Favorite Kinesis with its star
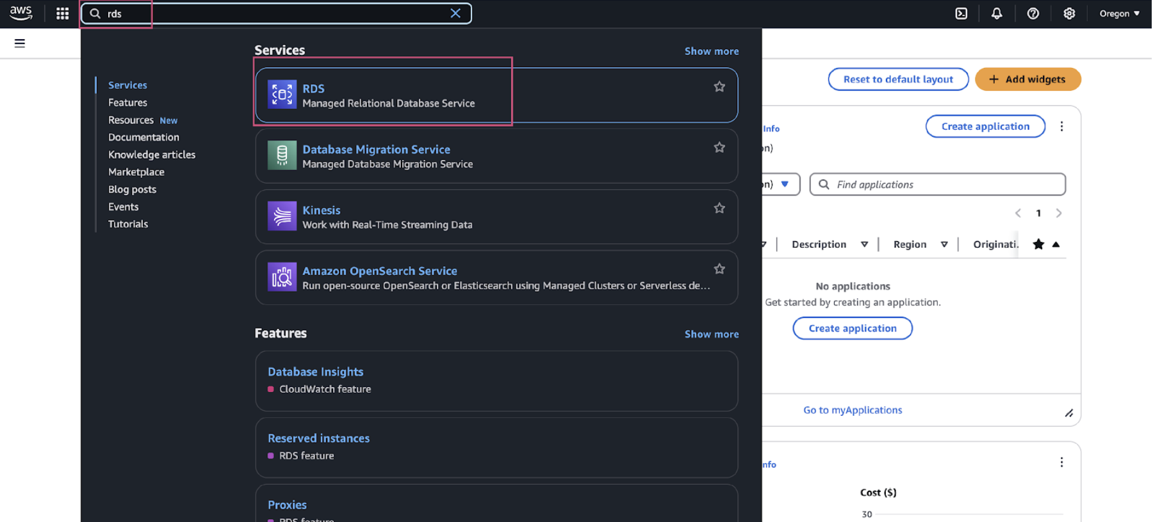 [x=719, y=209]
